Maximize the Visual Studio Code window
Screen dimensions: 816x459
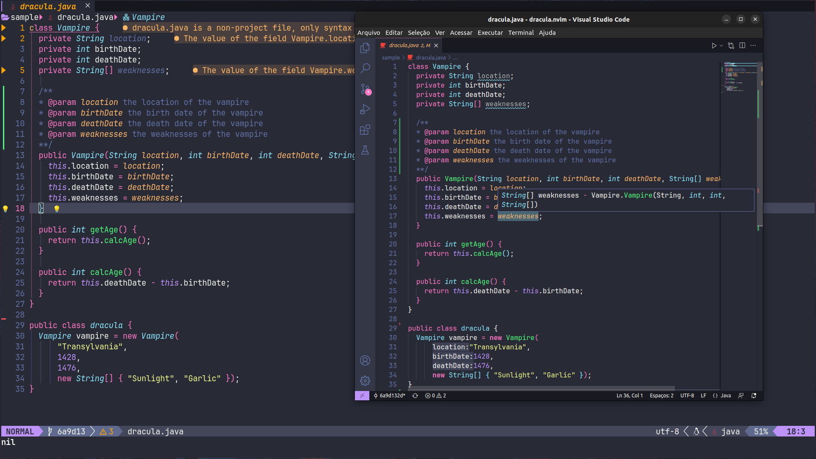pos(741,19)
